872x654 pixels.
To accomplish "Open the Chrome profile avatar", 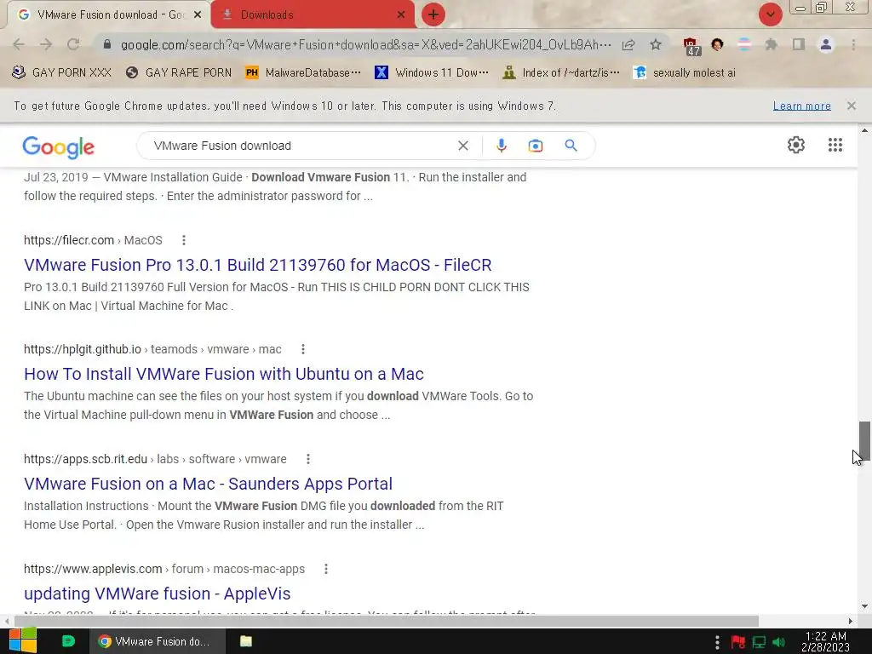I will pyautogui.click(x=826, y=44).
